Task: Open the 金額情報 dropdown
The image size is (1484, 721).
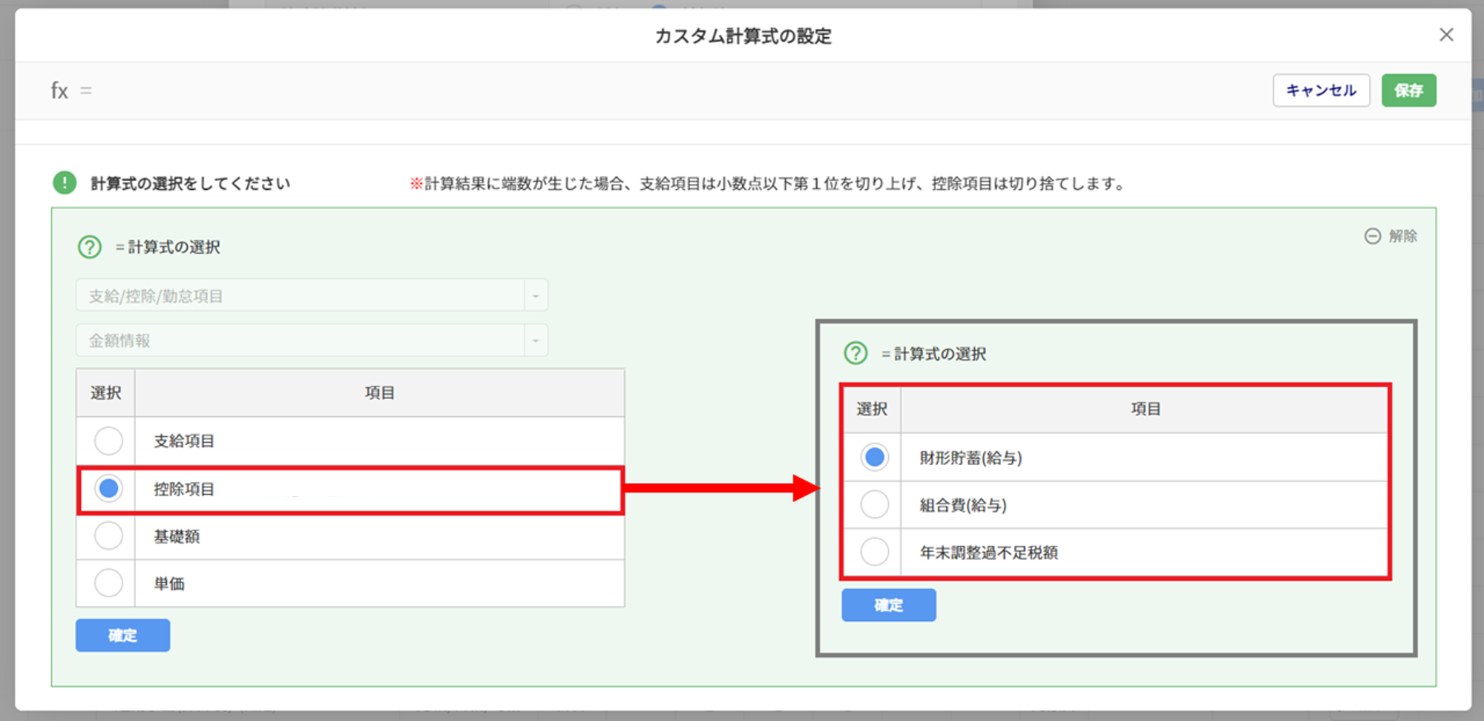Action: (x=312, y=340)
